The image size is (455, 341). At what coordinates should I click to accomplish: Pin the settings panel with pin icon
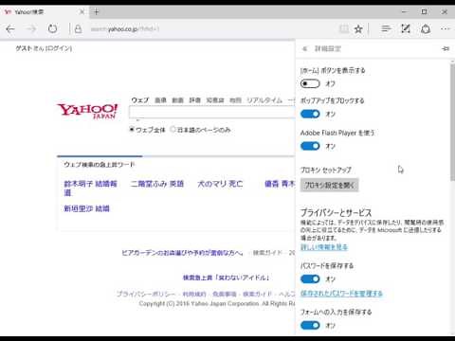(446, 48)
